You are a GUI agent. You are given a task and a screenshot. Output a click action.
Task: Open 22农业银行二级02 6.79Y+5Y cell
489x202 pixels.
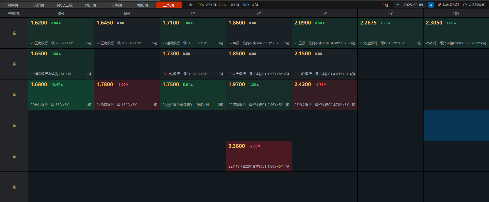(x=390, y=33)
